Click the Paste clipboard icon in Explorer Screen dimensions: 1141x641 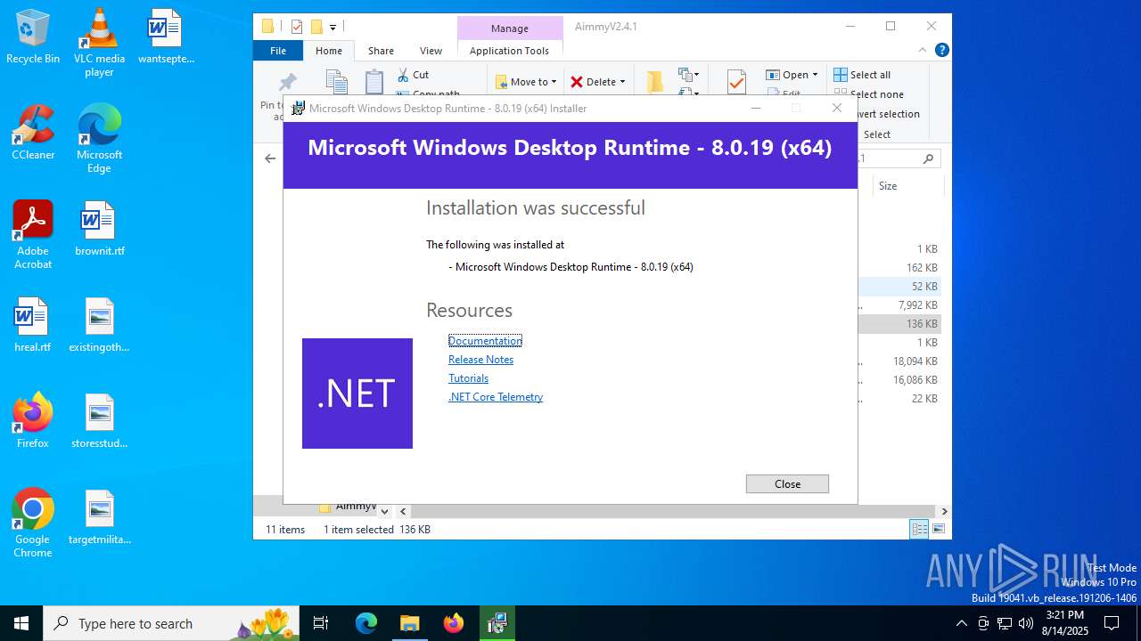[374, 82]
